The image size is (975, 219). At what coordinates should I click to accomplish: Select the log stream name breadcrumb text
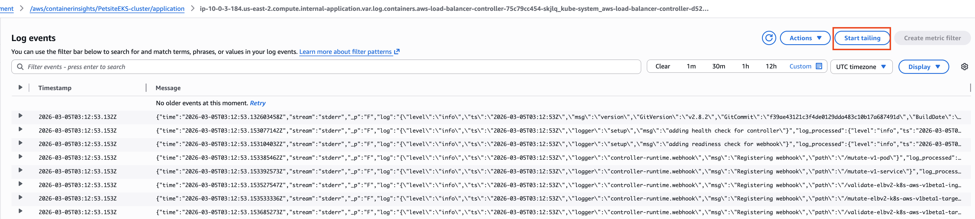454,8
